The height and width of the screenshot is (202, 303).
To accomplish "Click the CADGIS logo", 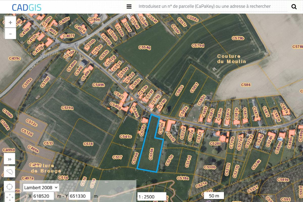I will (x=27, y=7).
